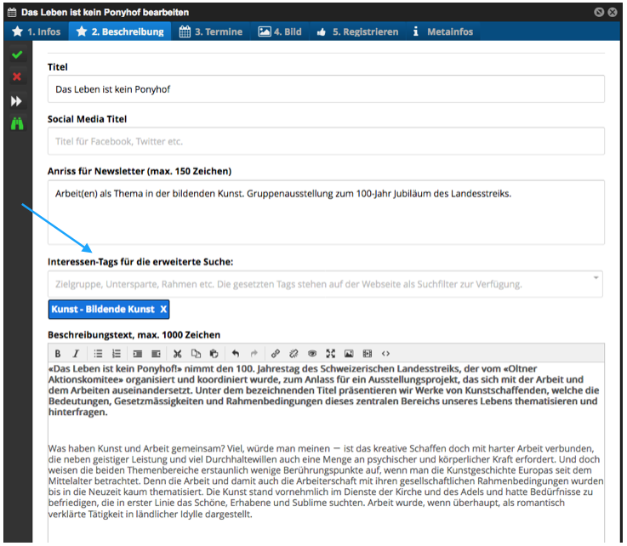
Task: Click the red X cancel icon in sidebar
Action: [16, 77]
